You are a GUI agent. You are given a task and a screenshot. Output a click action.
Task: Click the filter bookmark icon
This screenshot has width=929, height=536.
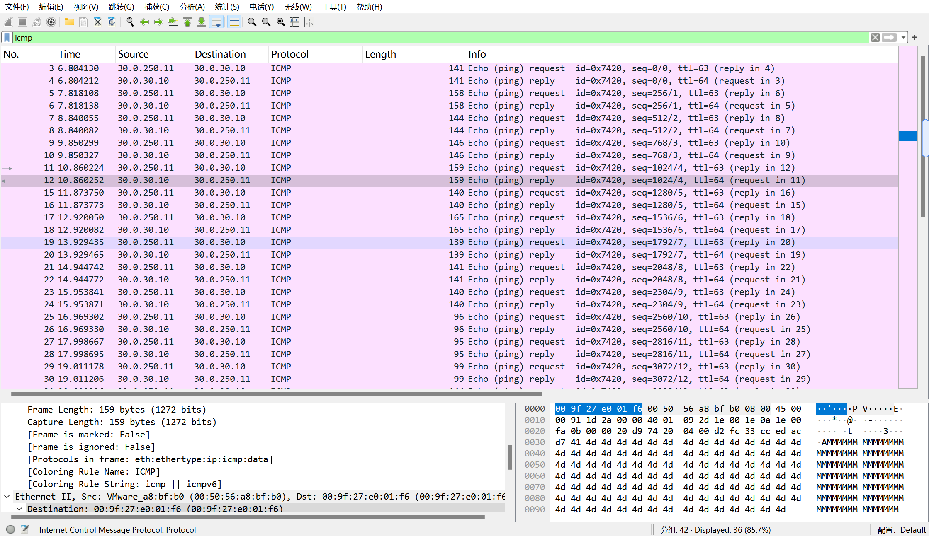point(7,38)
